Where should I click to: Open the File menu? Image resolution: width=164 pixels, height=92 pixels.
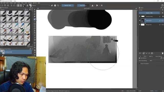click(2, 3)
